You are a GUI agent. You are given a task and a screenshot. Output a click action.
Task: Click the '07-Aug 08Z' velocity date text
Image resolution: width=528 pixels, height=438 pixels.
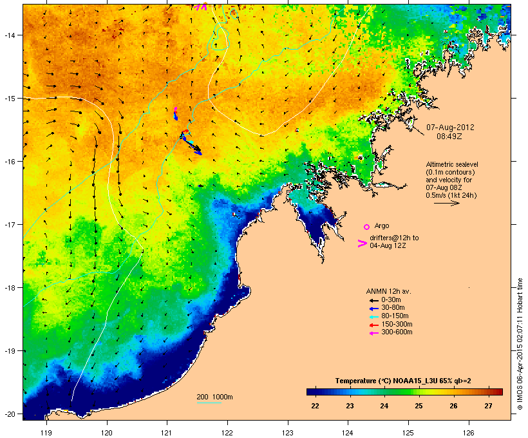pyautogui.click(x=444, y=187)
